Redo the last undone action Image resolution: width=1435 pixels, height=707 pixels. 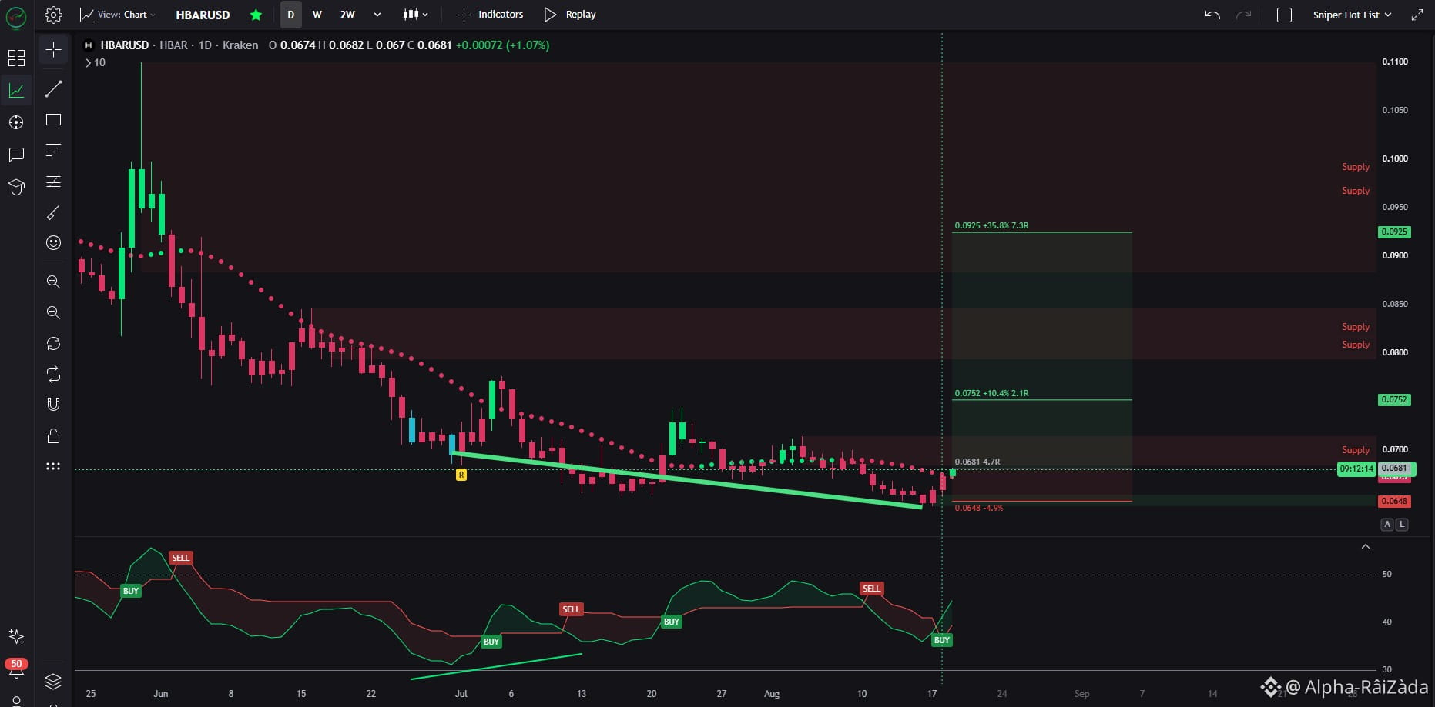[1243, 15]
